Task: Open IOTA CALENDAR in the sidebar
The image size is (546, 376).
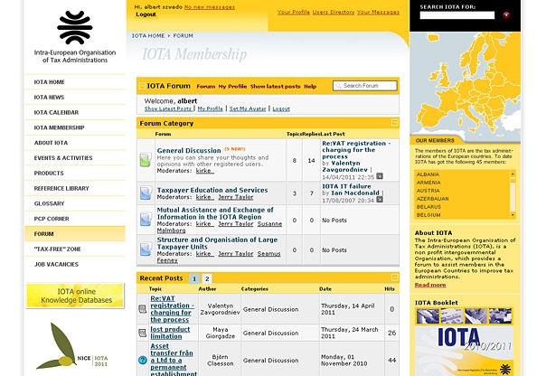Action: pyautogui.click(x=75, y=112)
